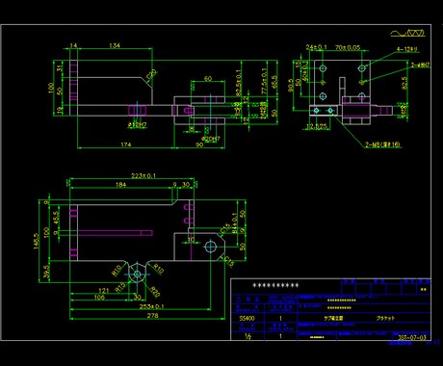The height and width of the screenshot is (366, 443).
Task: Click the 4-12 drill hole callout
Action: 407,49
